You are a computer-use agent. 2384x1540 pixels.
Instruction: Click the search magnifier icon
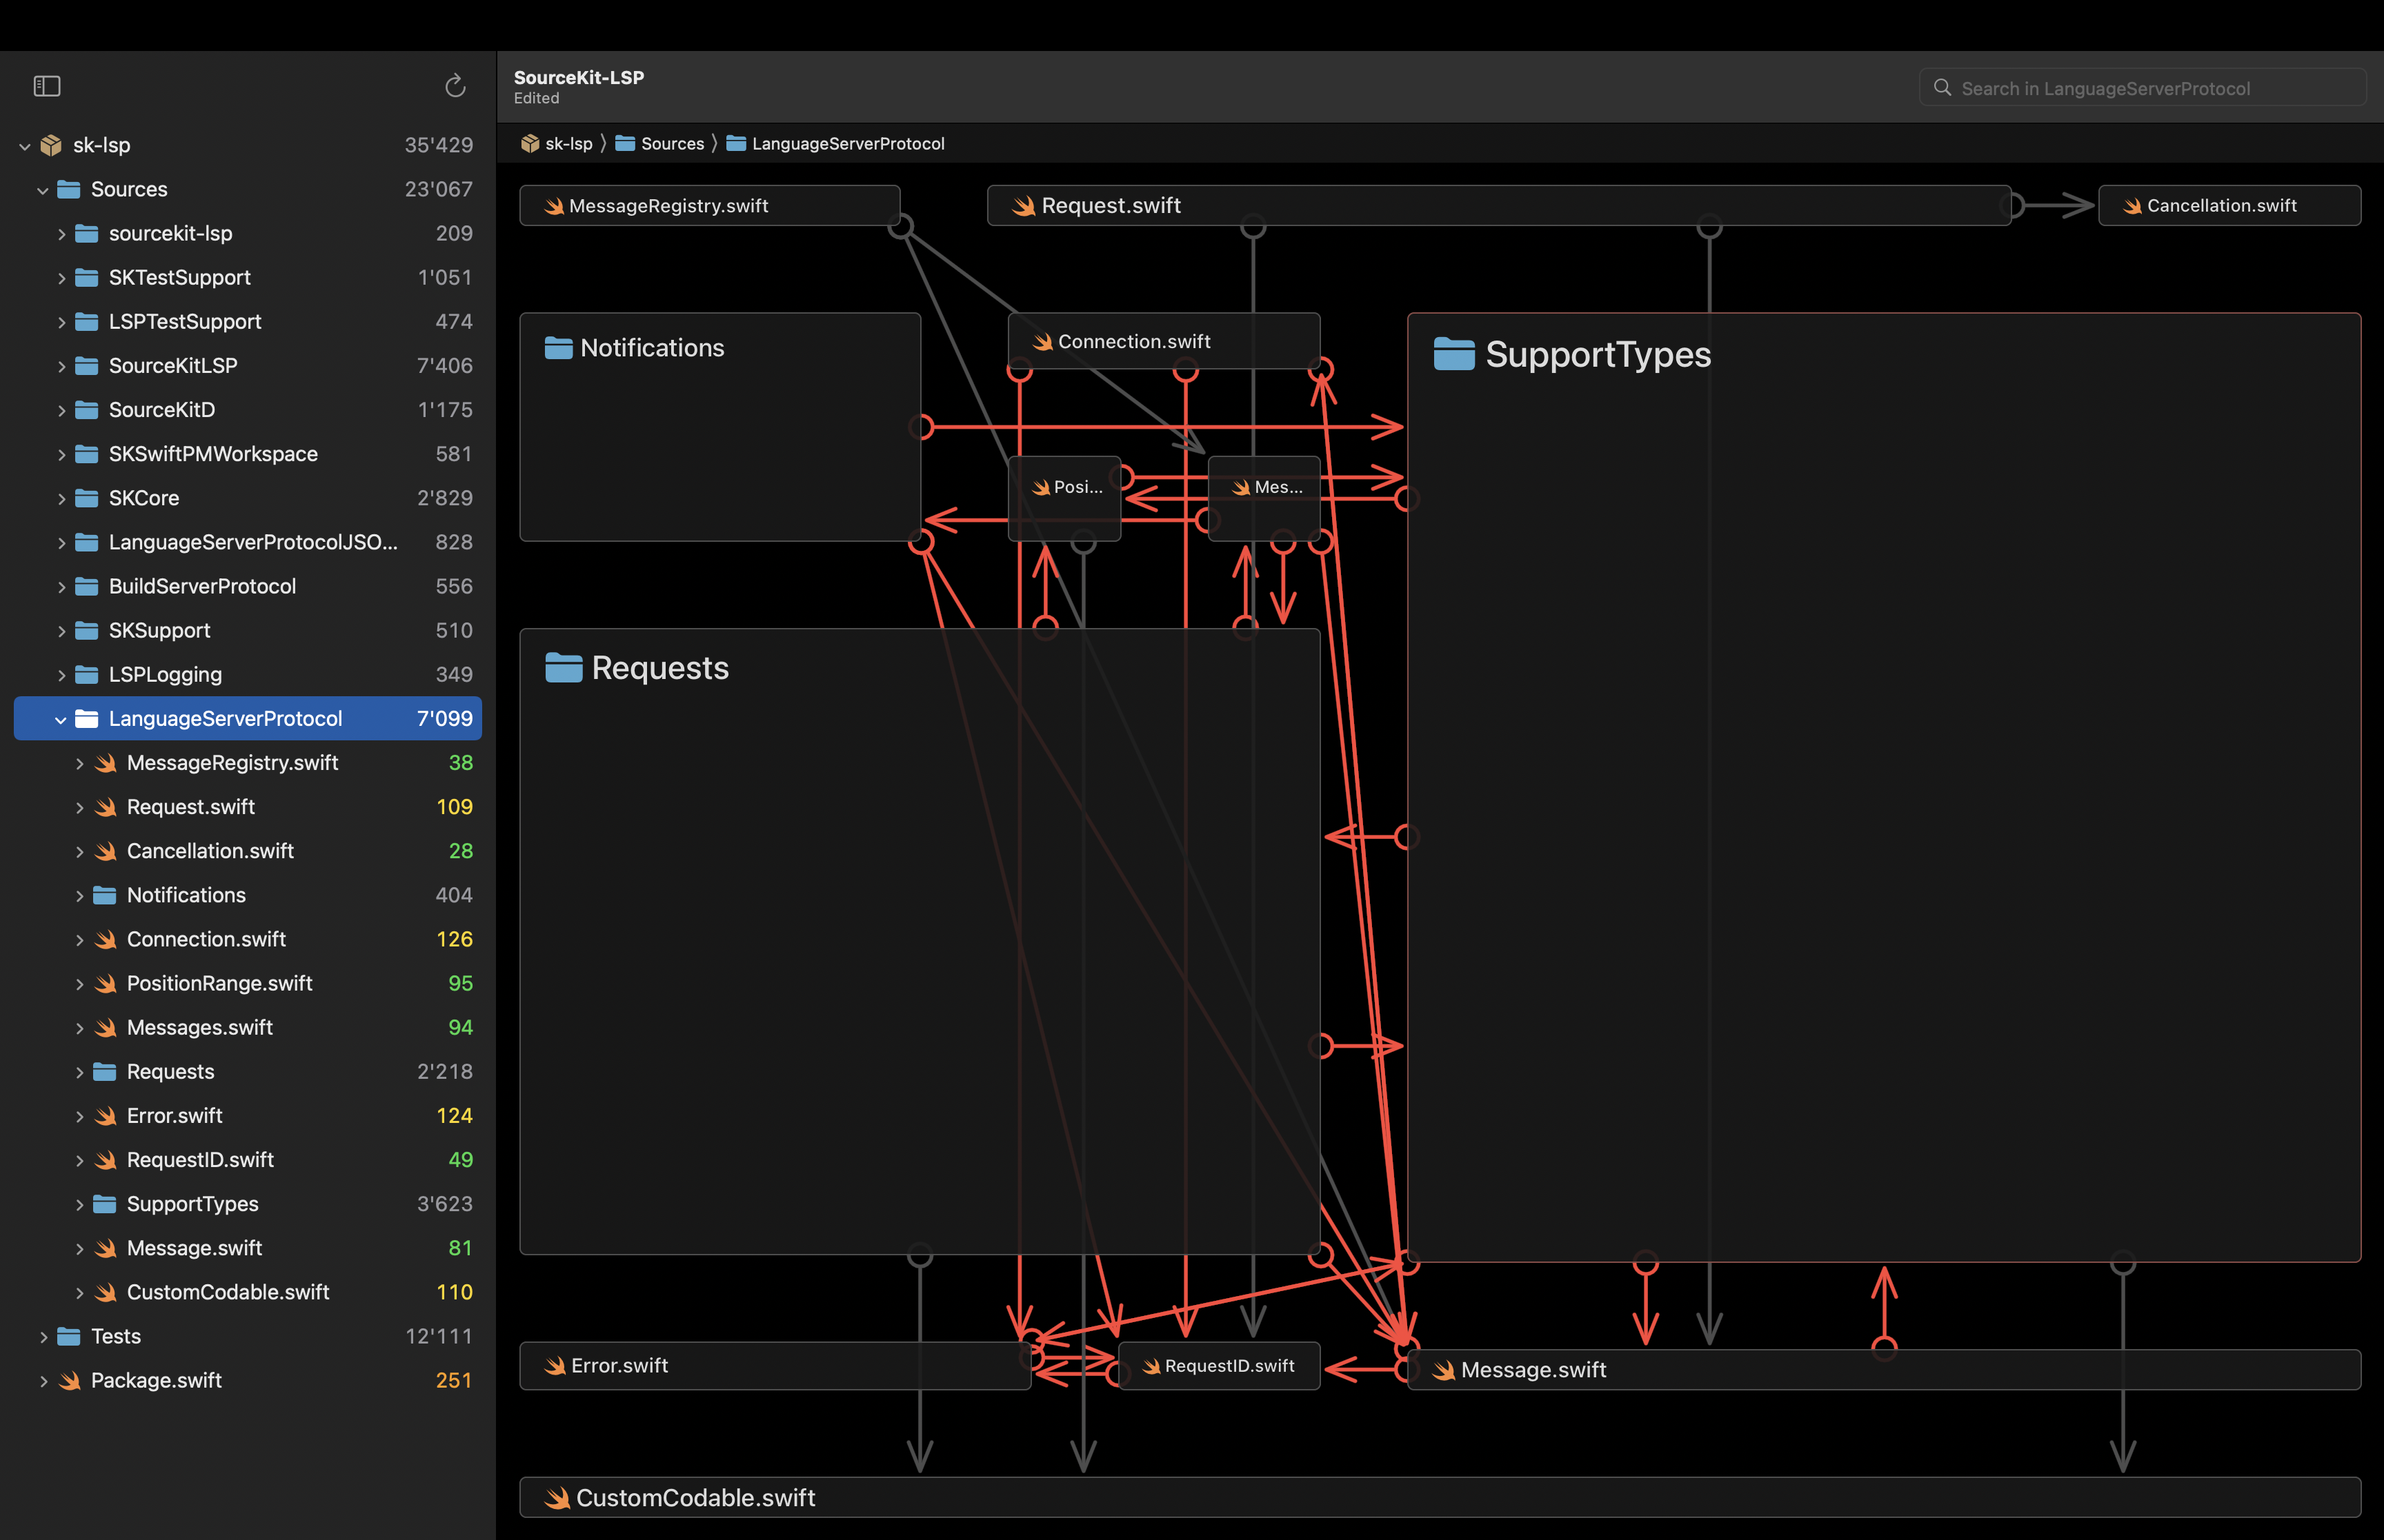tap(1942, 88)
